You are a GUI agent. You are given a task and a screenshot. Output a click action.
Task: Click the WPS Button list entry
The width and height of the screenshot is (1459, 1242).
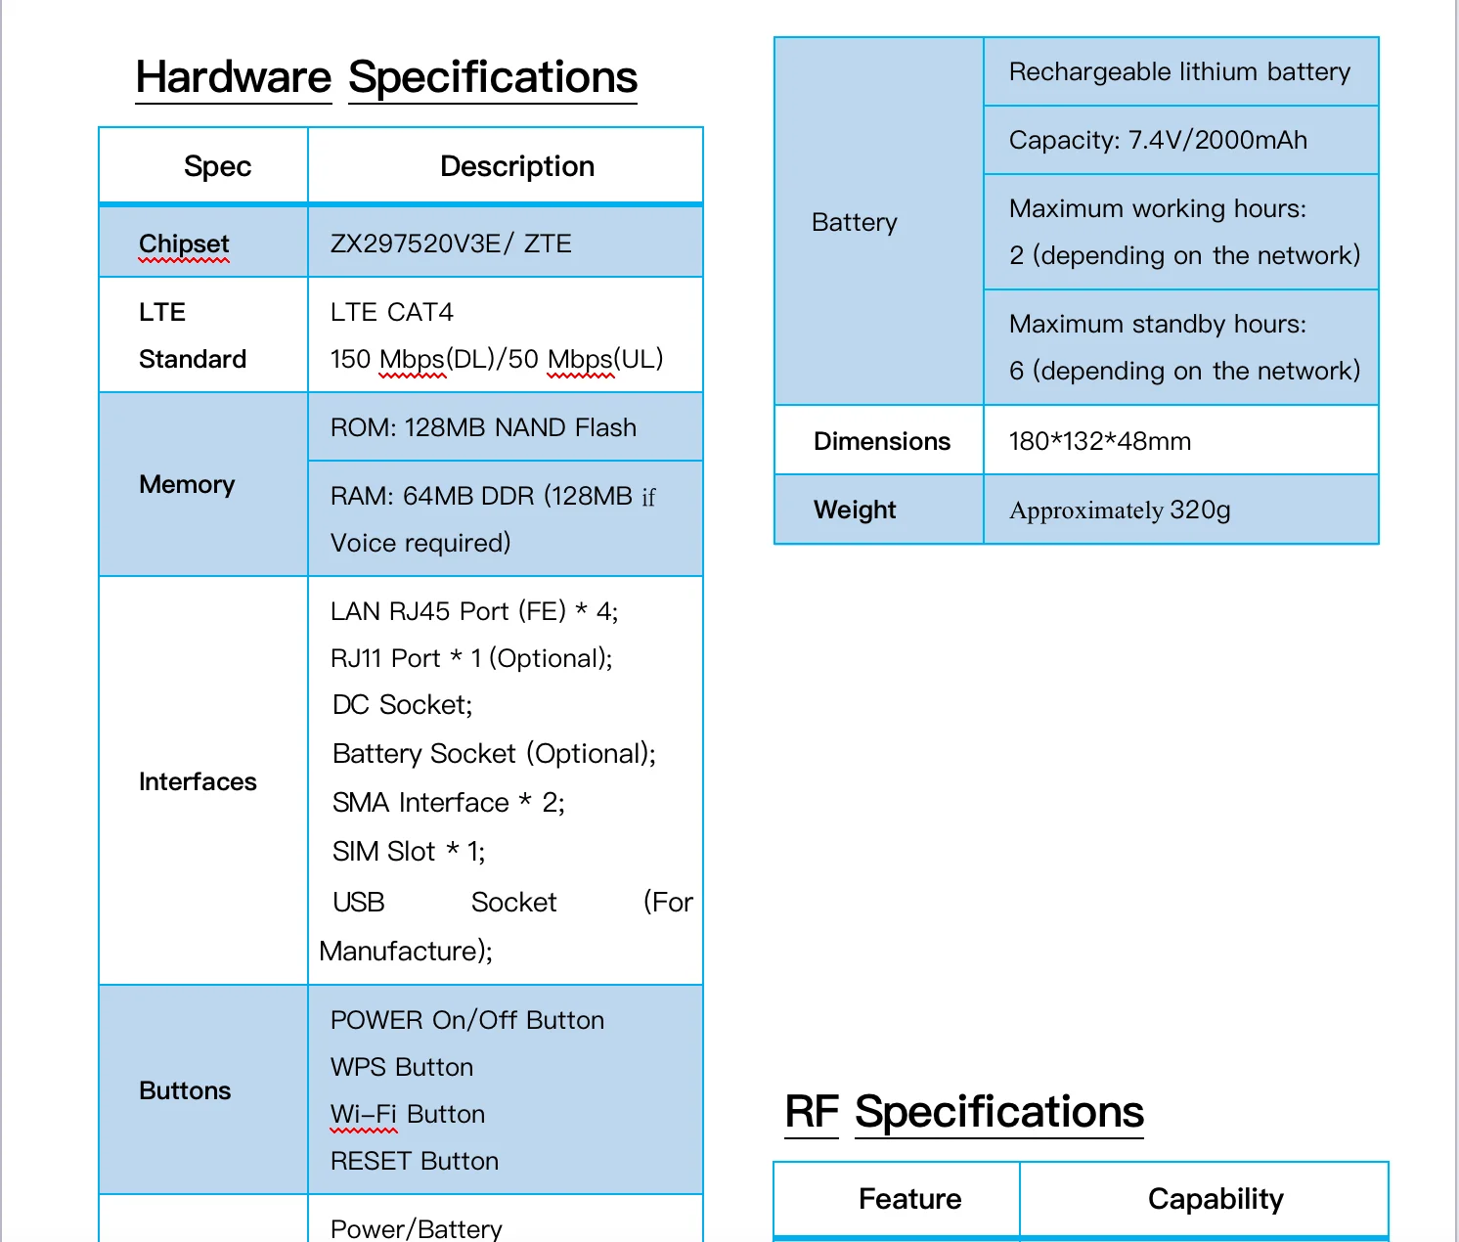401,1067
